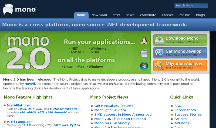Click the Mono gorilla logo icon

coord(8,9)
